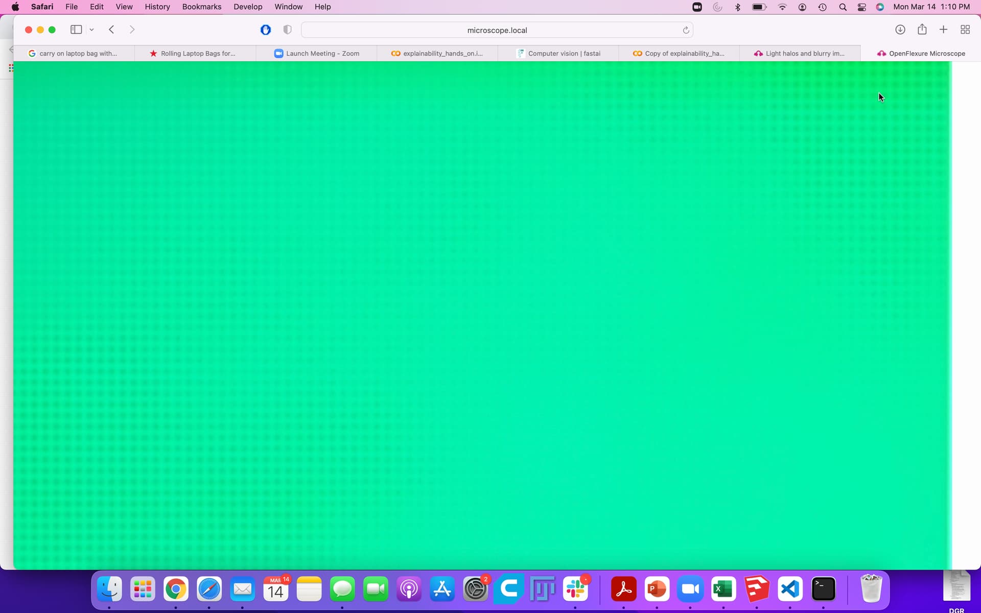981x613 pixels.
Task: Open Google Chrome from the Dock
Action: [176, 590]
